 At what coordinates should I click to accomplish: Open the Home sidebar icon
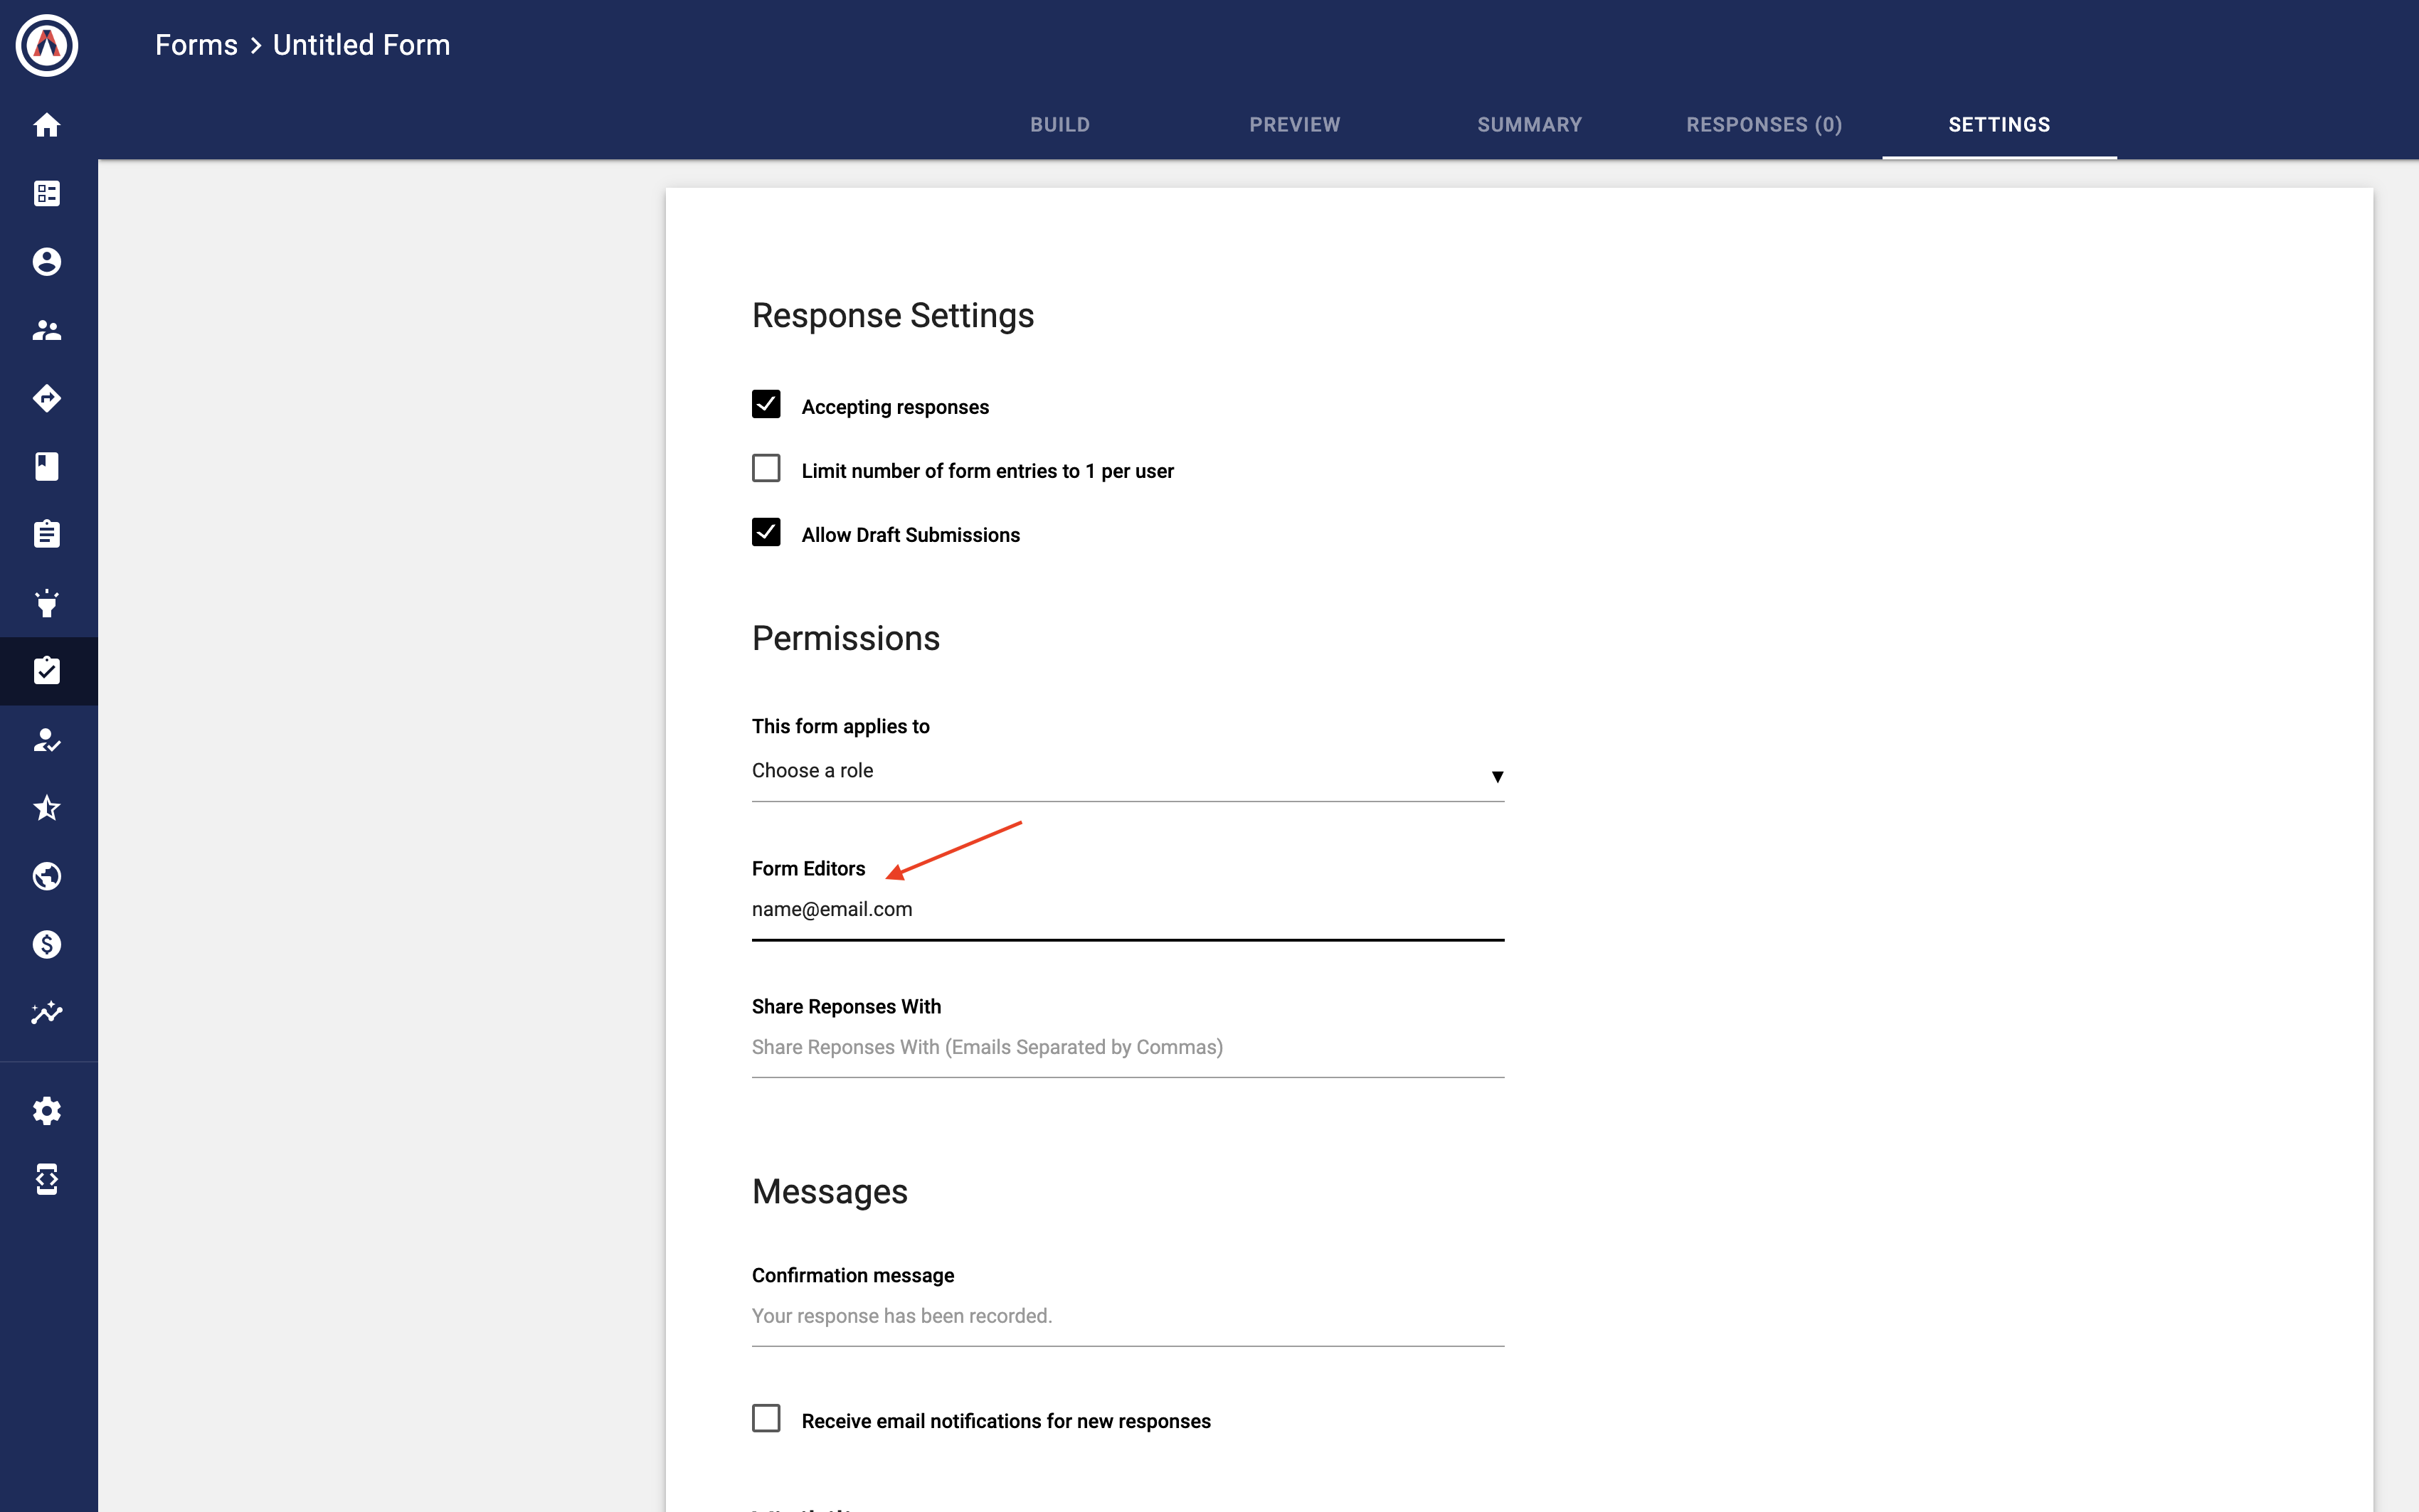[47, 125]
